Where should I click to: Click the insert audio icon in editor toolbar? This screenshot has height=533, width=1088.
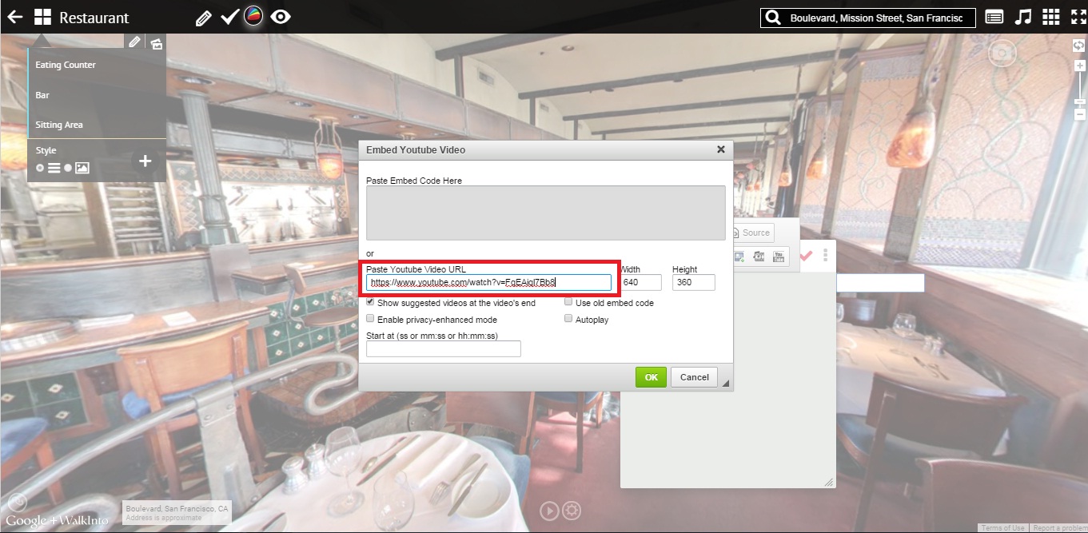coord(759,257)
